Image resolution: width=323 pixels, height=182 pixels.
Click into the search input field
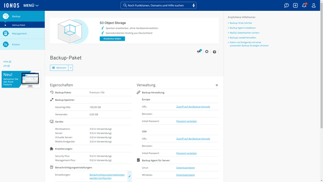[155, 5]
